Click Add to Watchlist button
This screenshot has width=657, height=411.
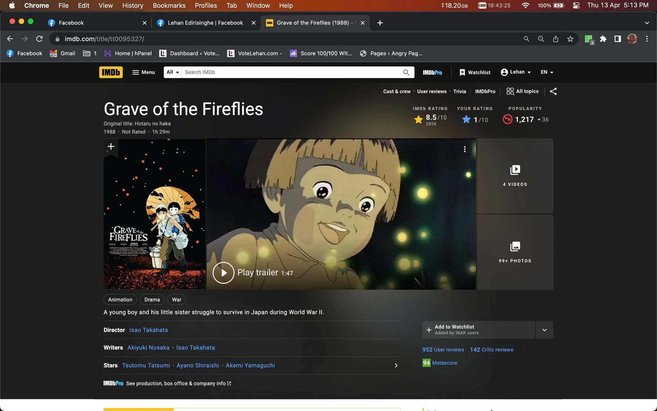pyautogui.click(x=479, y=330)
